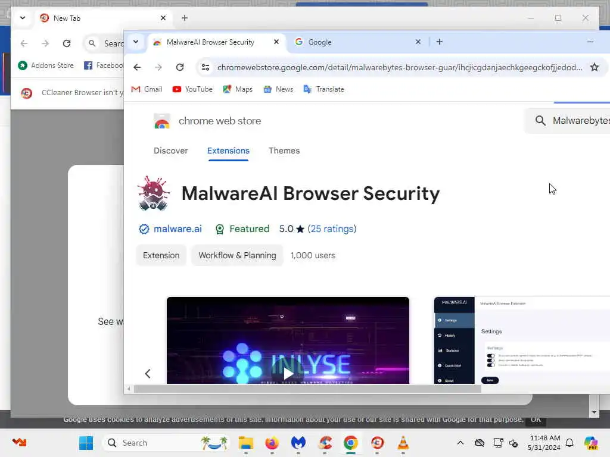Play the INLYSE promo video
610x457 pixels.
tap(288, 373)
